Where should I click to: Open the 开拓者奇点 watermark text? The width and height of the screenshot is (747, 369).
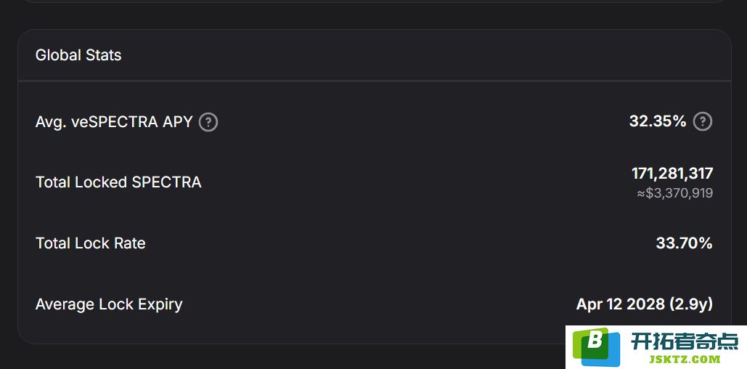685,341
